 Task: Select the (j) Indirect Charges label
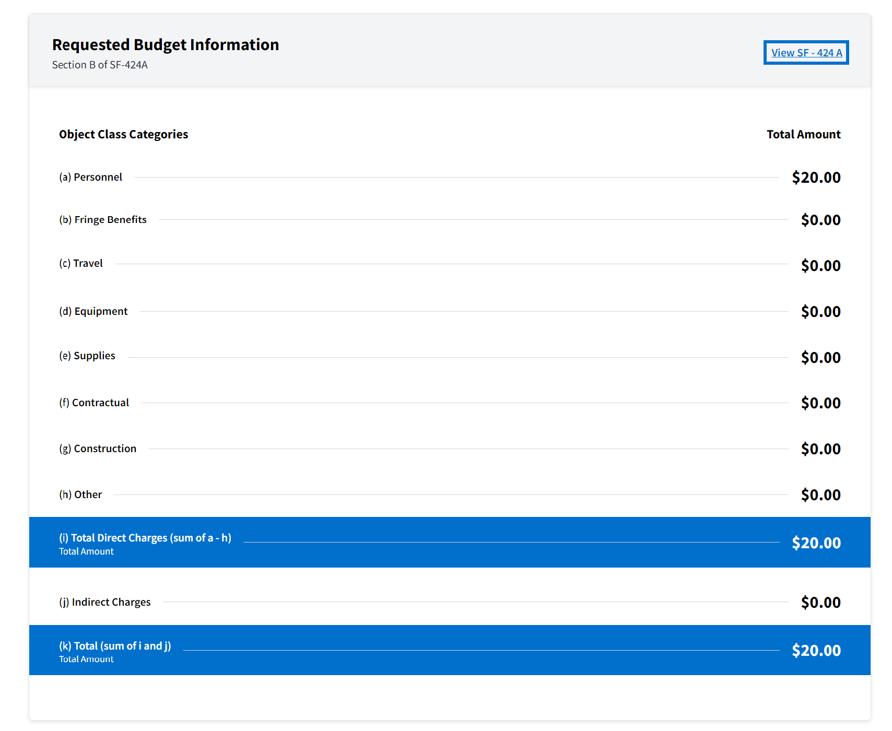(104, 602)
